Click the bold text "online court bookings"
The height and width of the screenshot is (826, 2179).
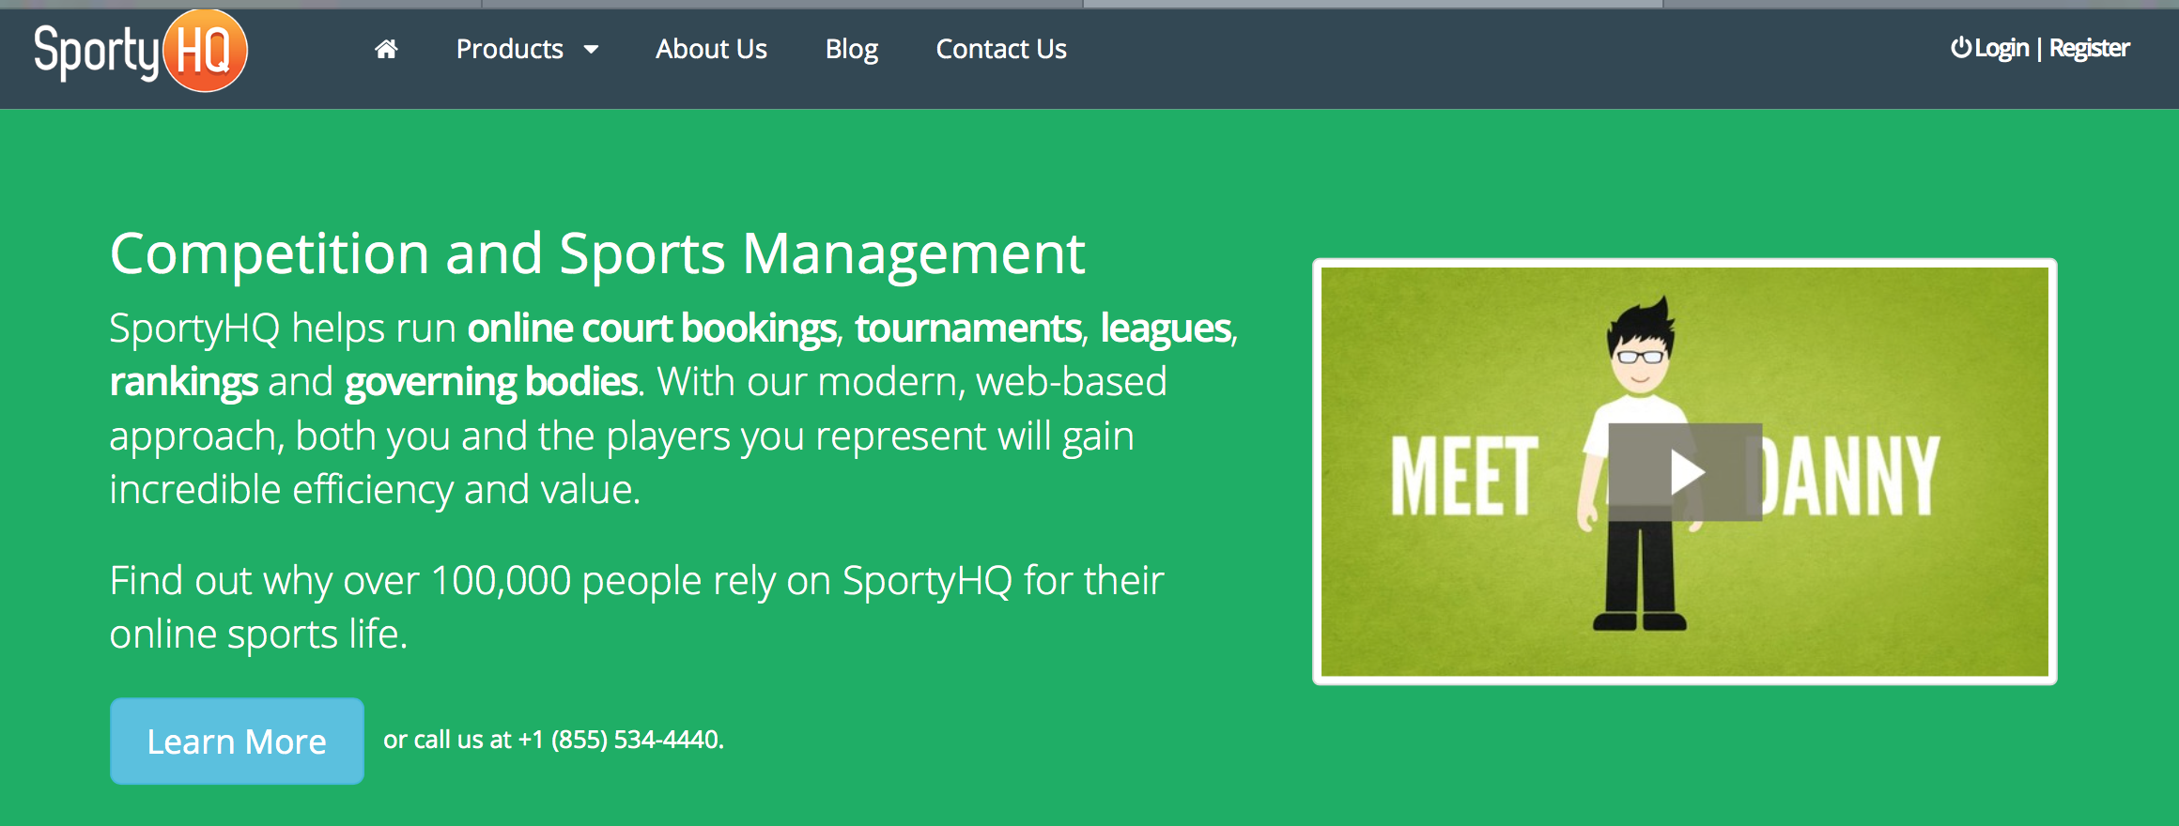[x=652, y=329]
